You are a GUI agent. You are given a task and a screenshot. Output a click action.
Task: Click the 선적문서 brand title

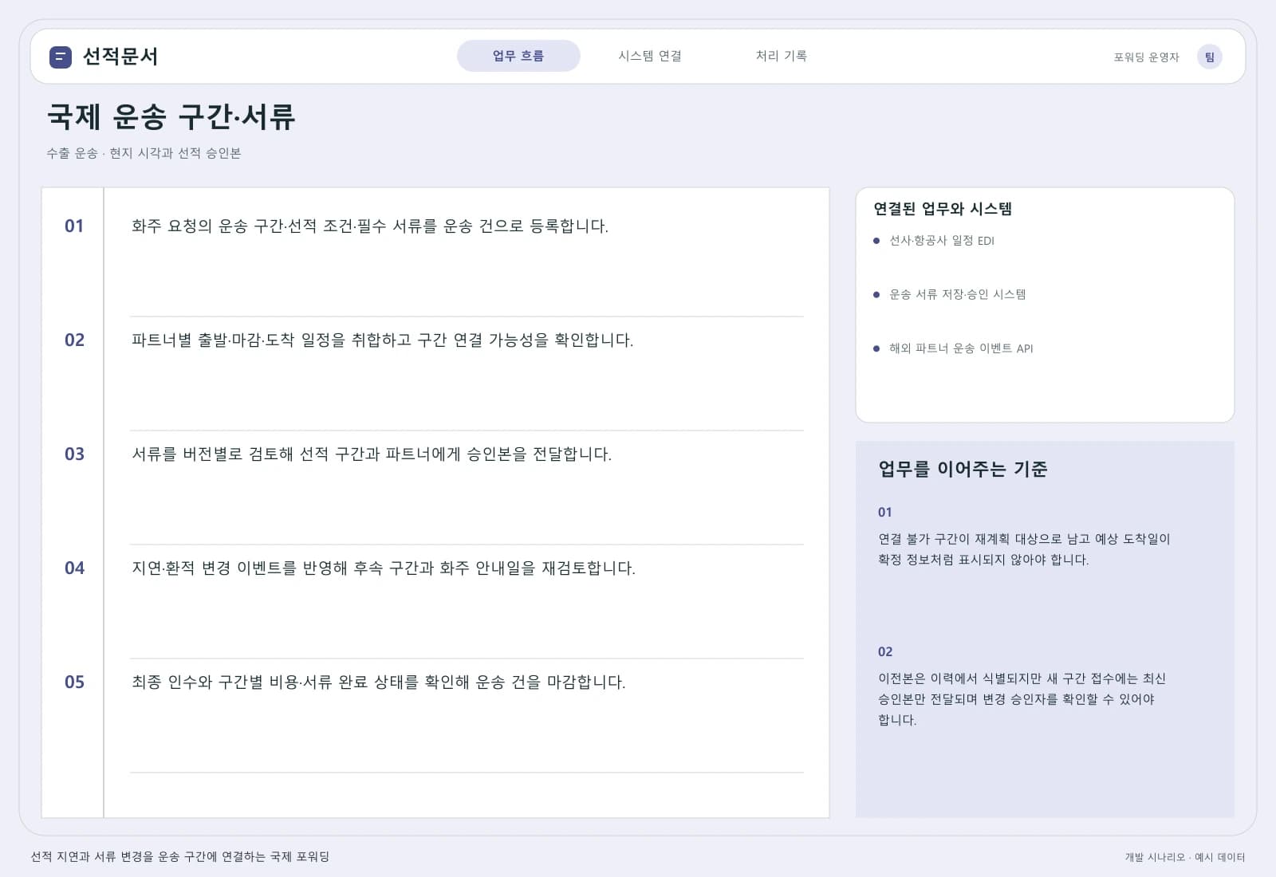pyautogui.click(x=120, y=57)
